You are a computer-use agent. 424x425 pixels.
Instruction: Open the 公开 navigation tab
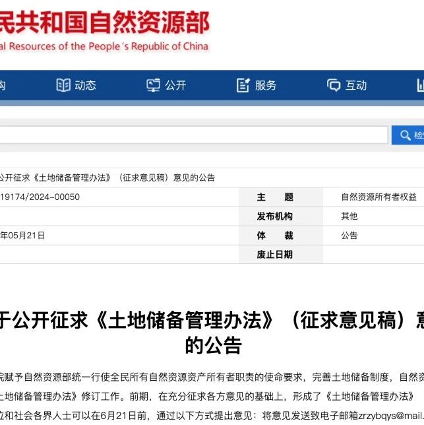click(x=175, y=85)
